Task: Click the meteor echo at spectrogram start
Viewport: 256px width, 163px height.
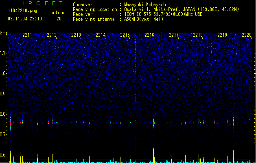Action: (10, 123)
